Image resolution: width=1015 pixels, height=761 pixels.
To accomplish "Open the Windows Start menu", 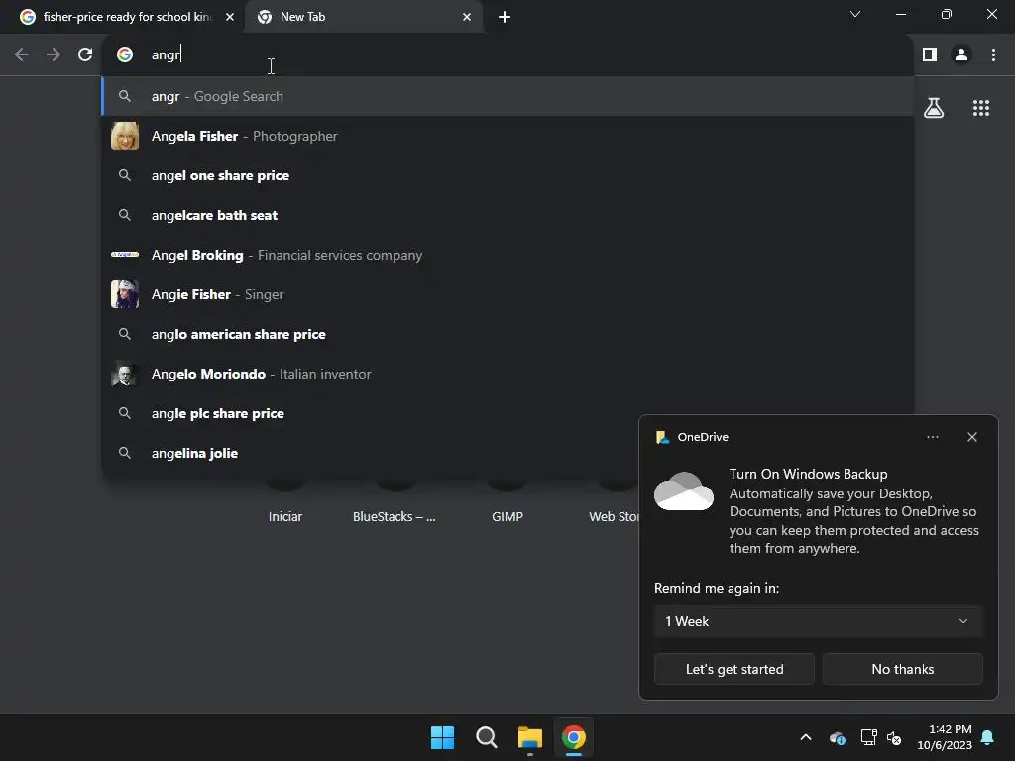I will (443, 737).
